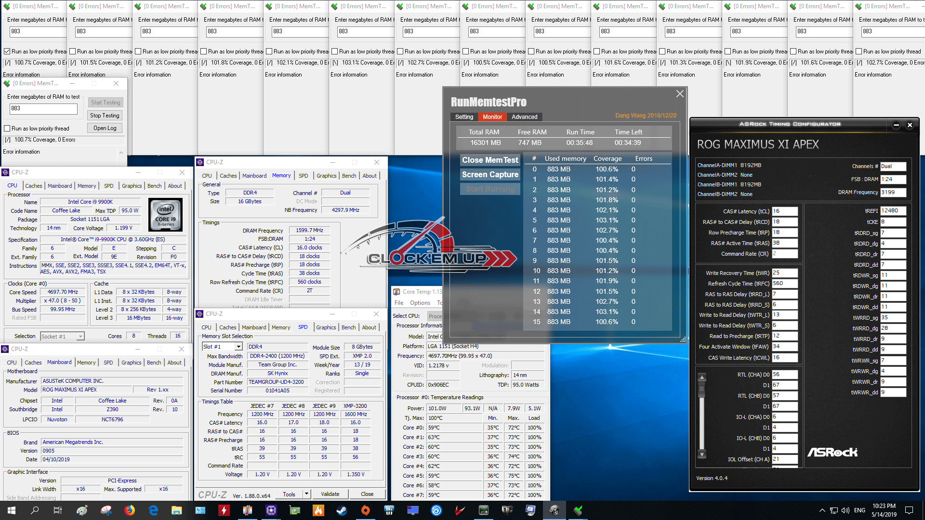This screenshot has width=925, height=520.
Task: Check low priority thread in second MemTest window
Action: [x=73, y=52]
